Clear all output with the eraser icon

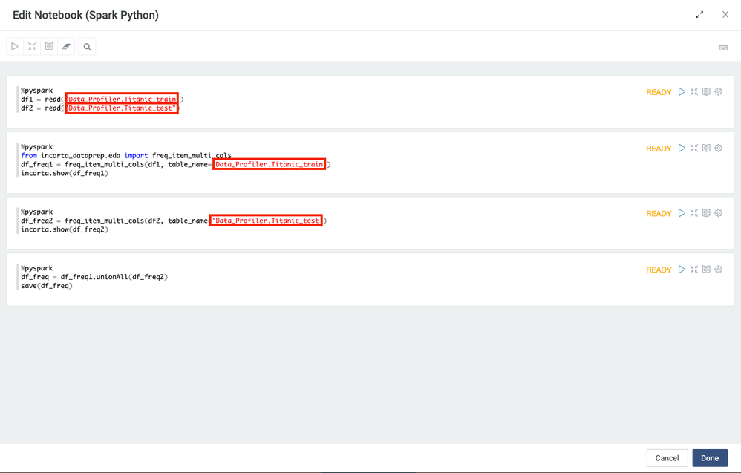click(x=66, y=47)
